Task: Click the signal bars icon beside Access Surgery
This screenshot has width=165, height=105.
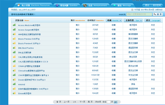Action: point(14,29)
